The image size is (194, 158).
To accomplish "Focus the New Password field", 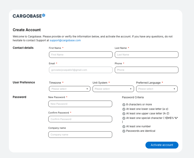I will [x=80, y=104].
